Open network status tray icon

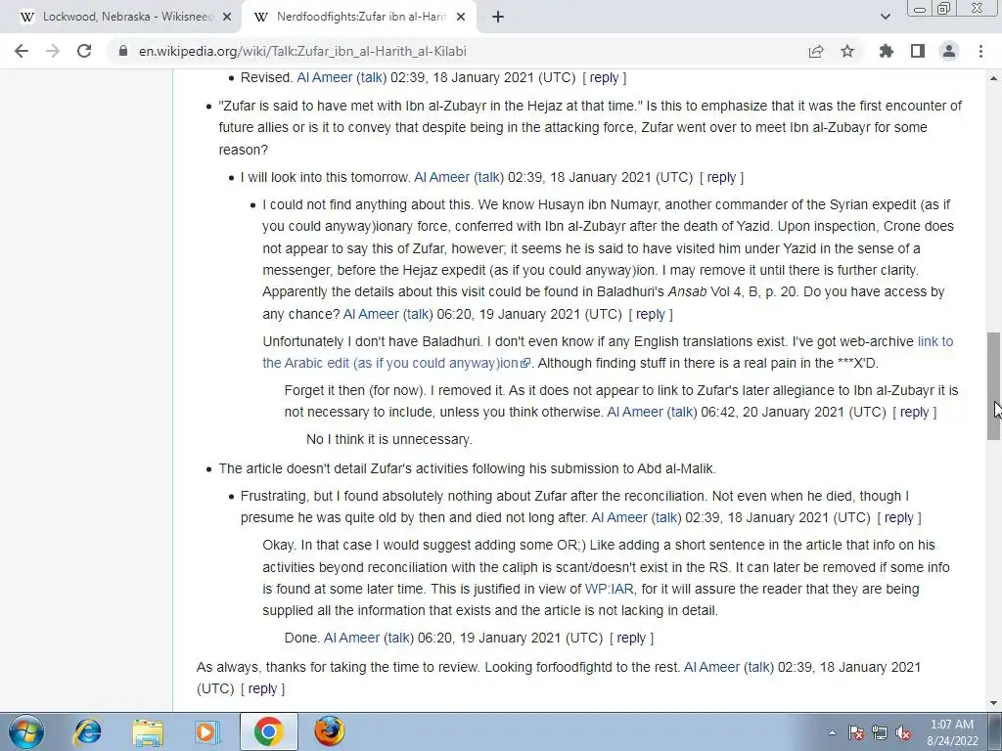click(x=880, y=732)
